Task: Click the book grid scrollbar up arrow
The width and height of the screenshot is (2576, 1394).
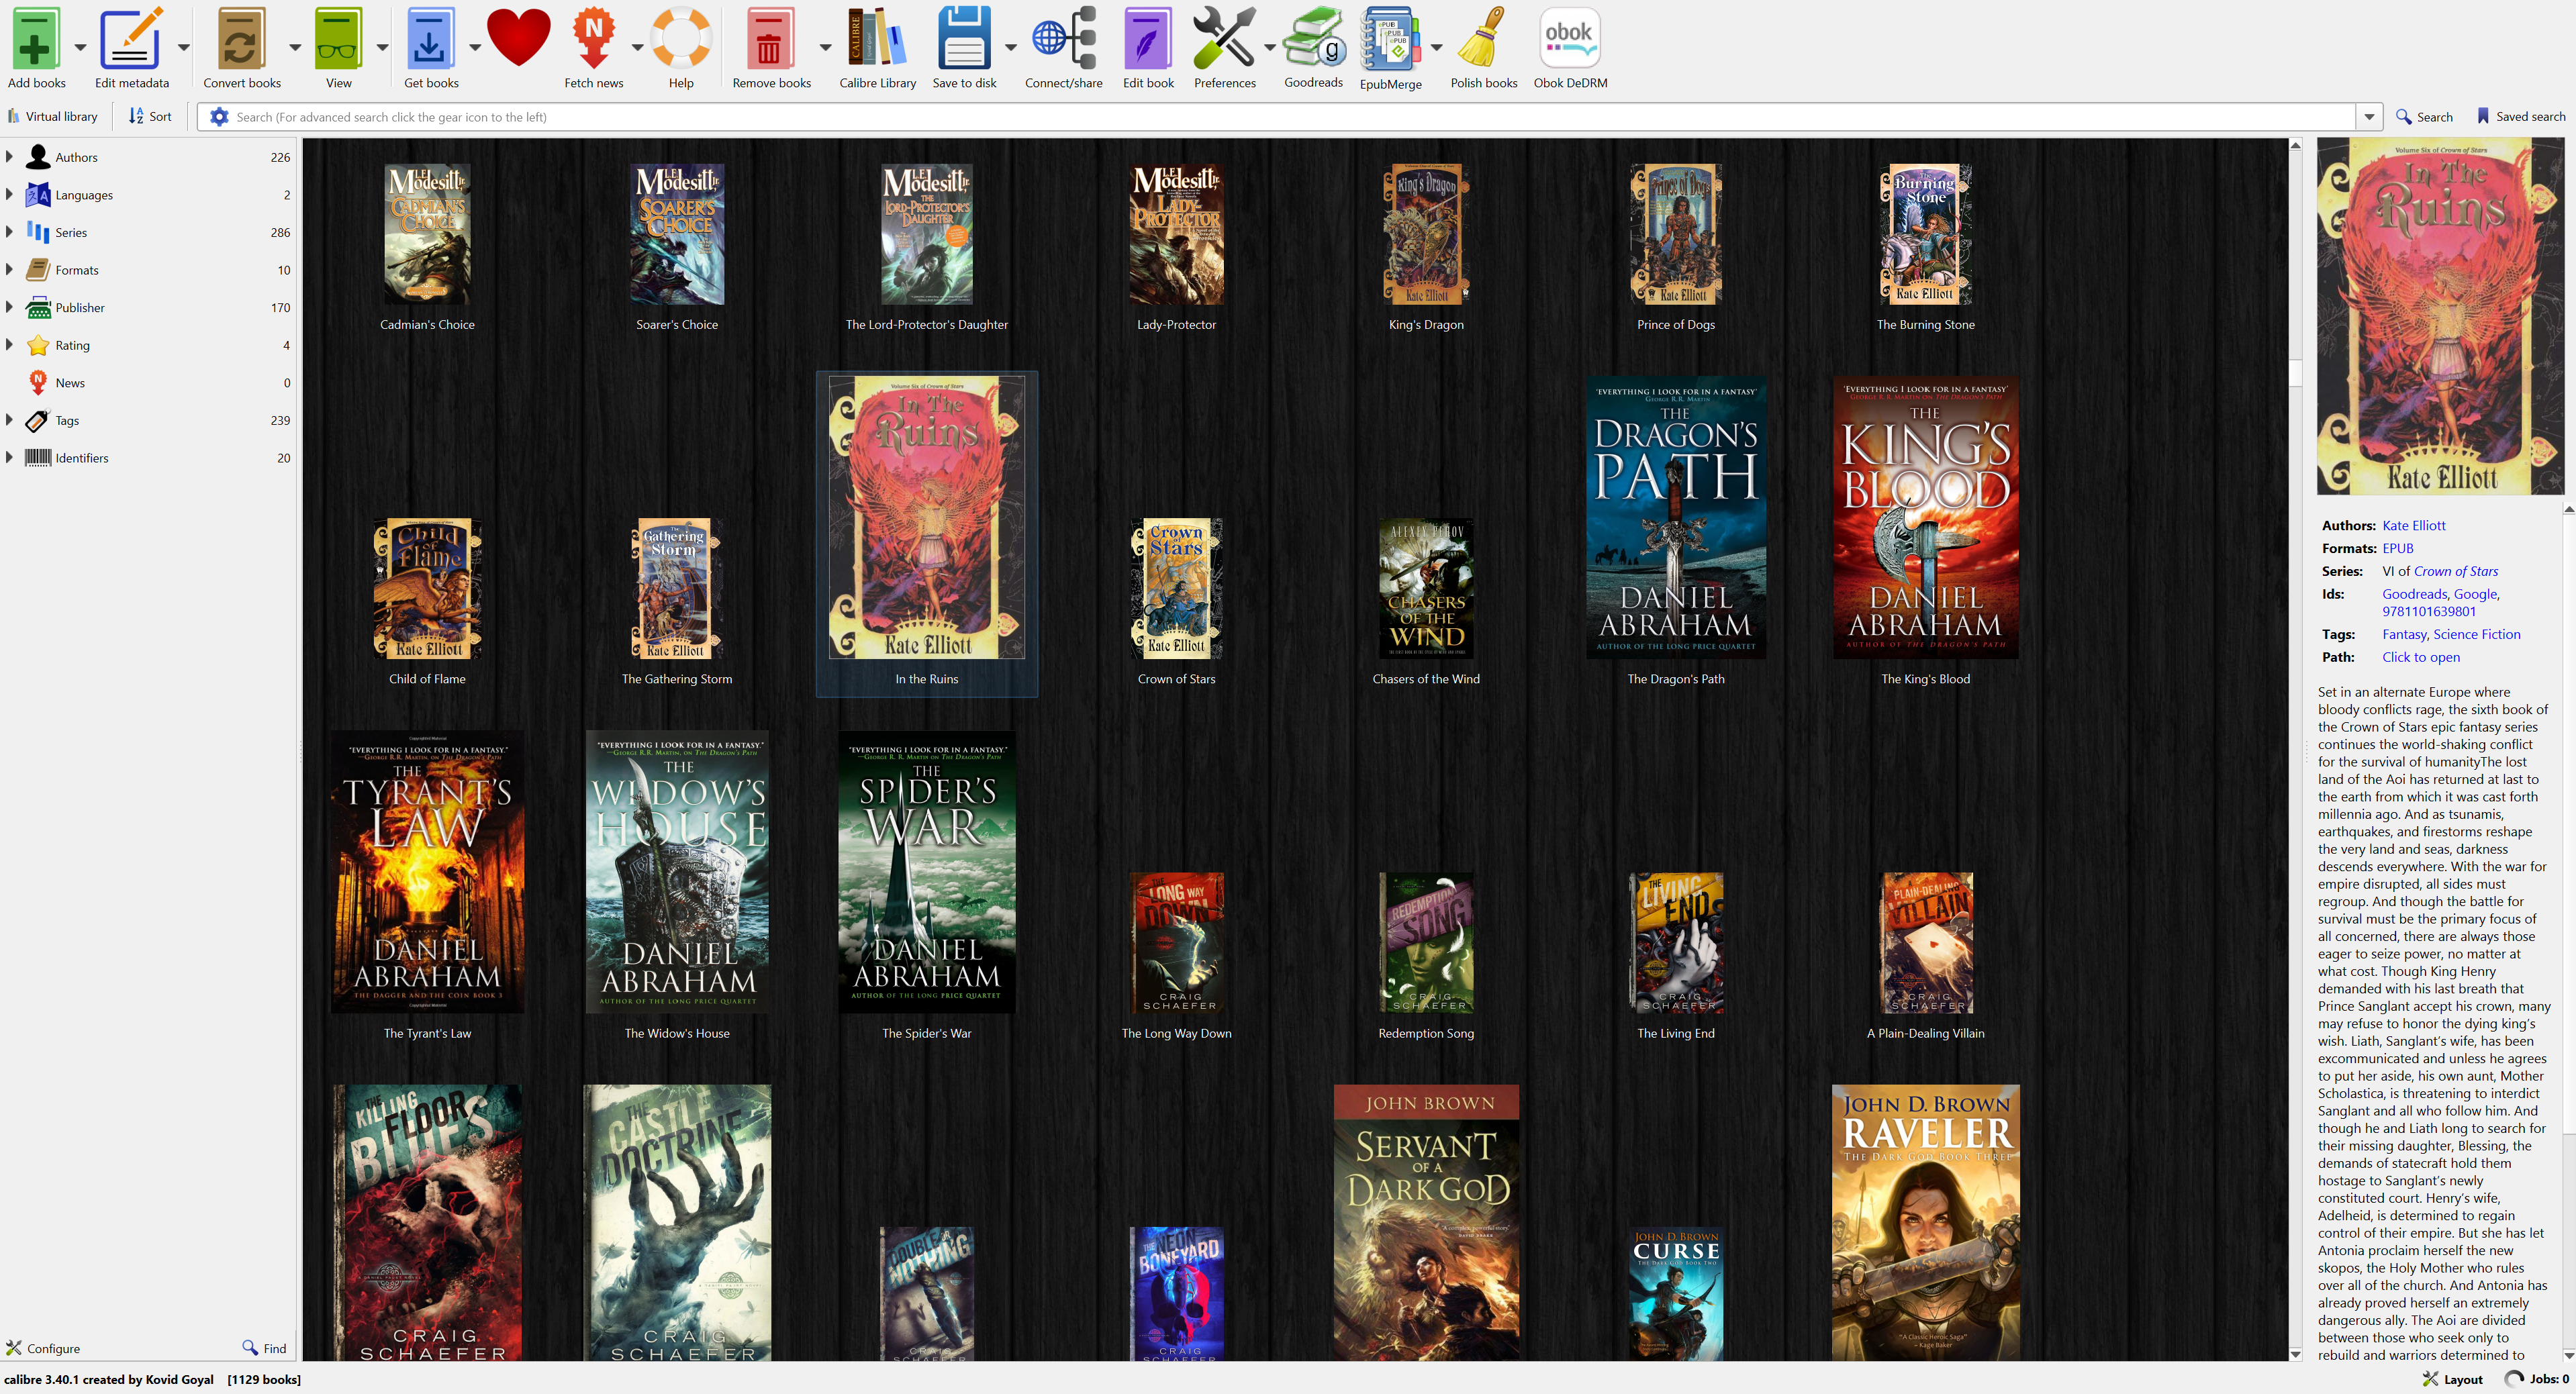Action: (2295, 146)
